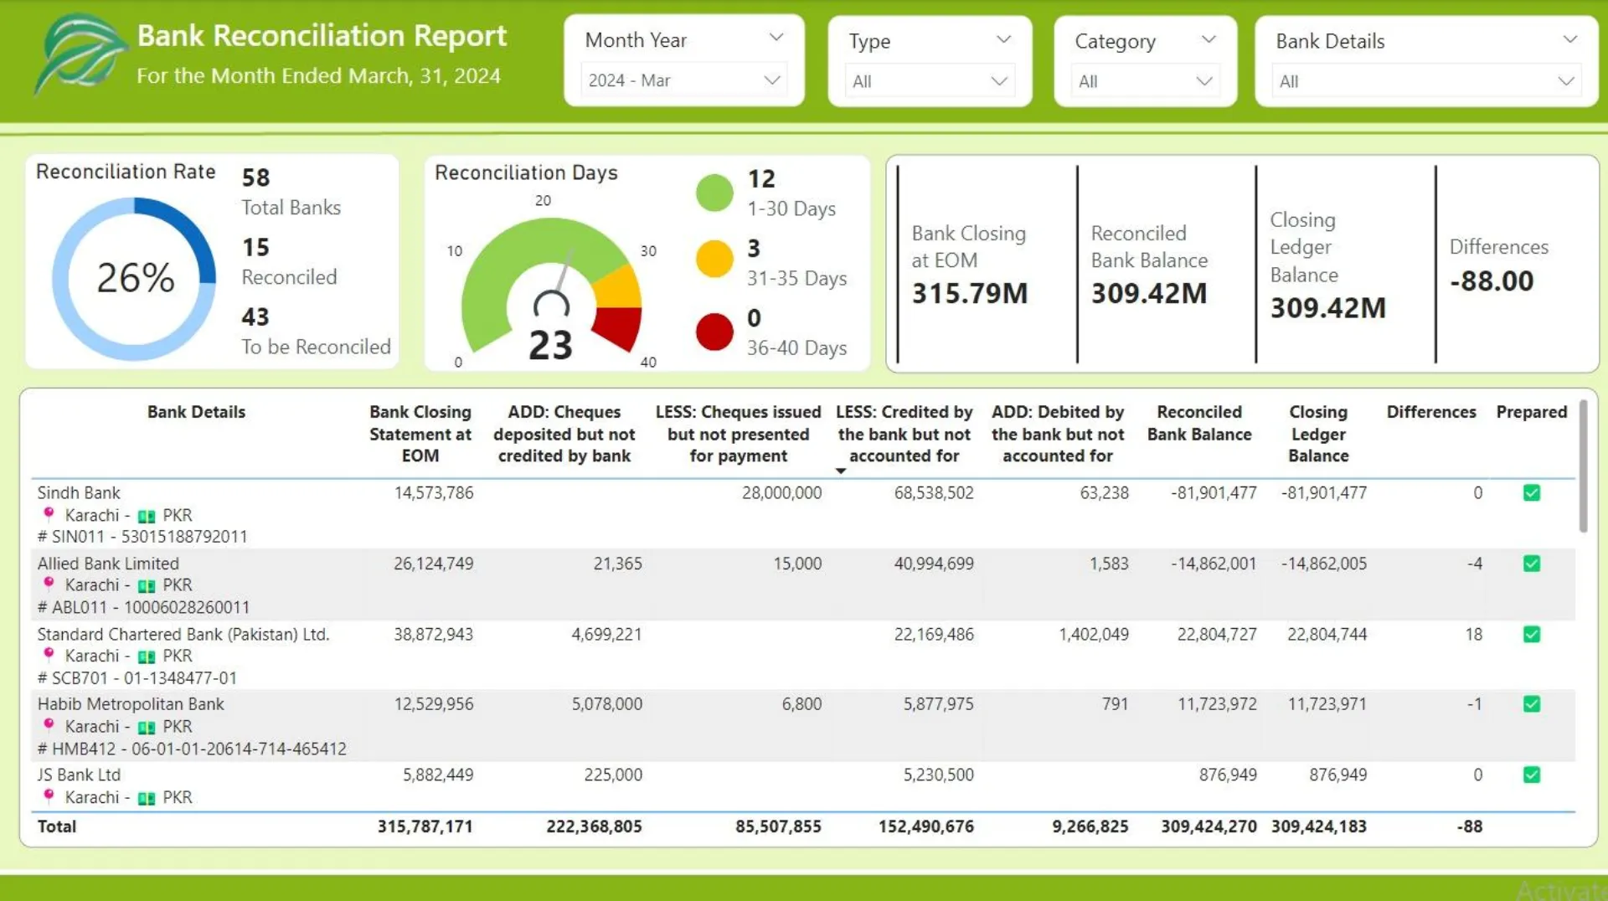1608x901 pixels.
Task: Open the Month Year dropdown showing 2024 - Mar
Action: [x=683, y=80]
